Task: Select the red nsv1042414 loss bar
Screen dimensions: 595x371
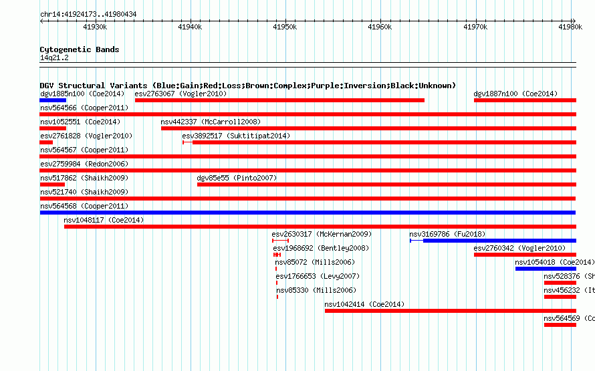Action: pyautogui.click(x=451, y=311)
